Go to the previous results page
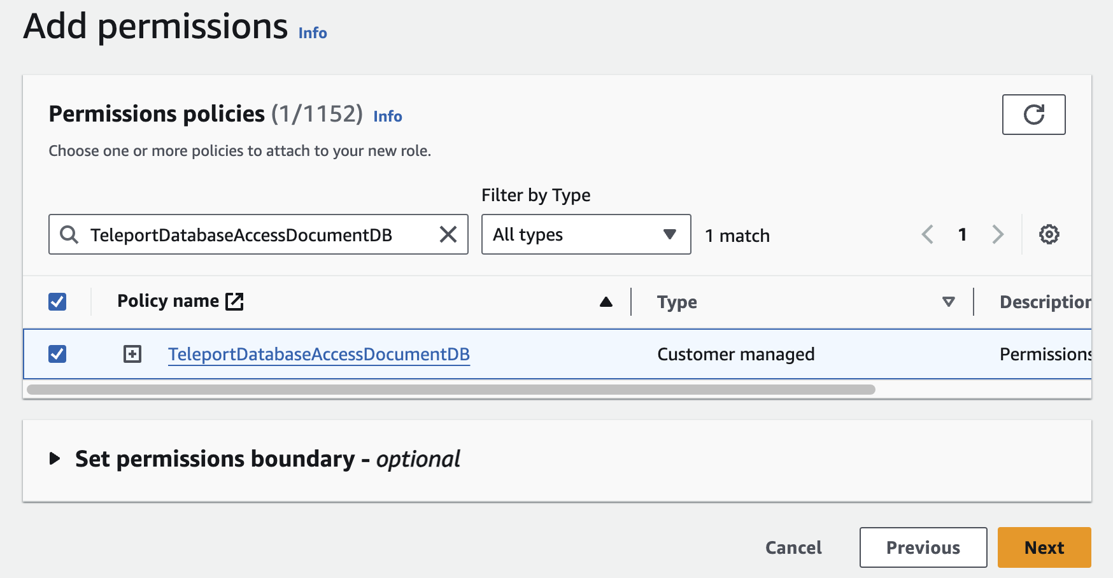This screenshot has width=1113, height=578. click(x=928, y=234)
